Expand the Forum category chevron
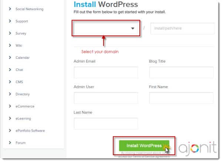 pyautogui.click(x=10, y=143)
